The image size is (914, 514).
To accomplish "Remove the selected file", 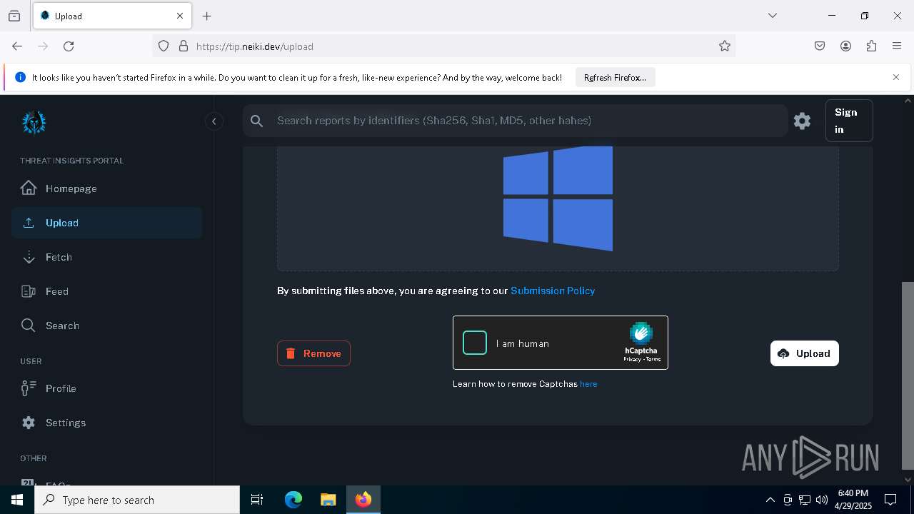I will pyautogui.click(x=313, y=353).
